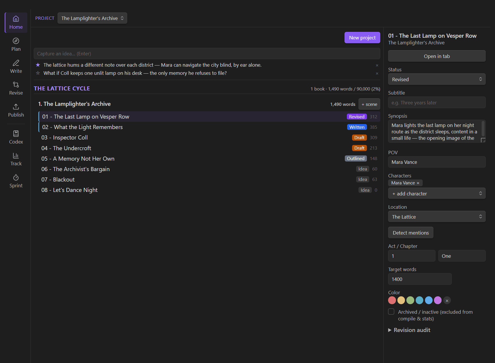Screen dimensions: 495x363
Task: Focus the Capture an idea field
Action: point(207,54)
